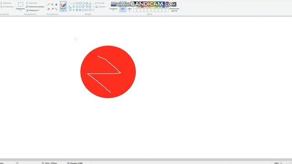Click Resize (Изменить размер) button
The image size is (292, 164).
point(35,7)
